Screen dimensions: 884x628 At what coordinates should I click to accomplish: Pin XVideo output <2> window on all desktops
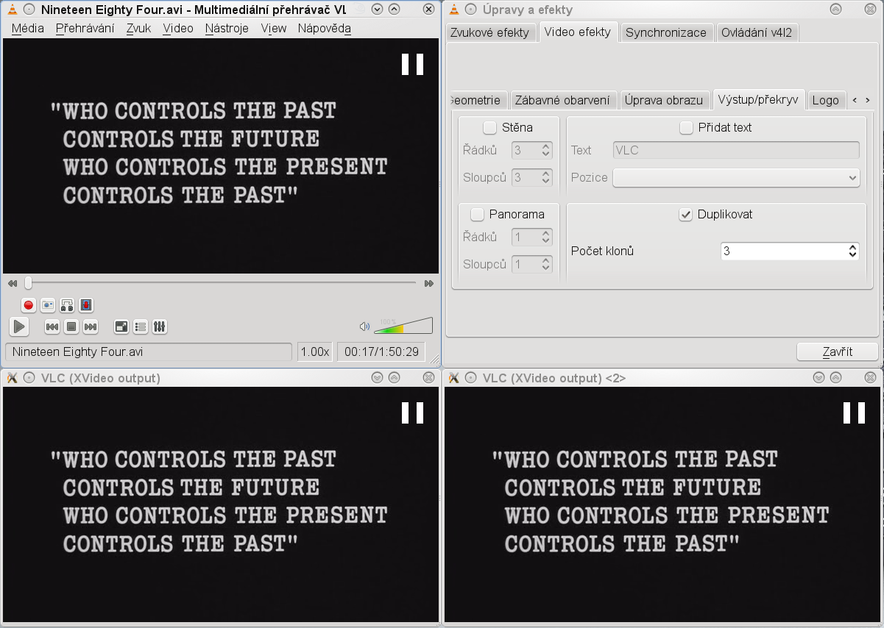click(471, 377)
